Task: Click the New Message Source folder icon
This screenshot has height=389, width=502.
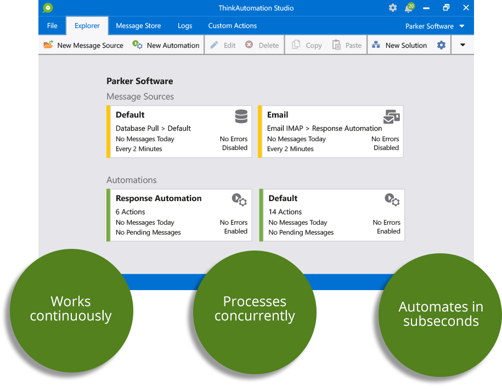Action: tap(48, 45)
